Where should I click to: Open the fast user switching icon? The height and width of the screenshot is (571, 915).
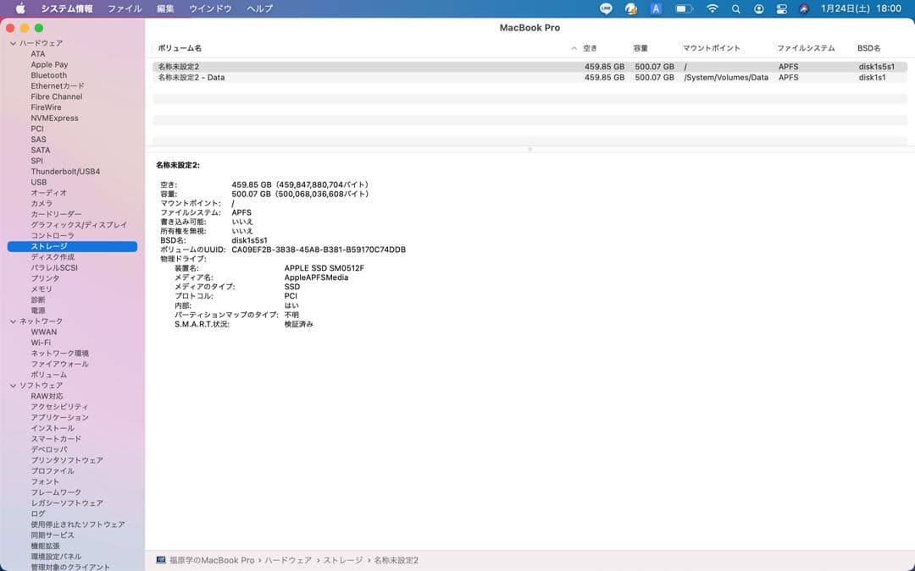pyautogui.click(x=759, y=8)
